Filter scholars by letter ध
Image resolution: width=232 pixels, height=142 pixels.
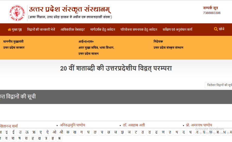coord(190,132)
